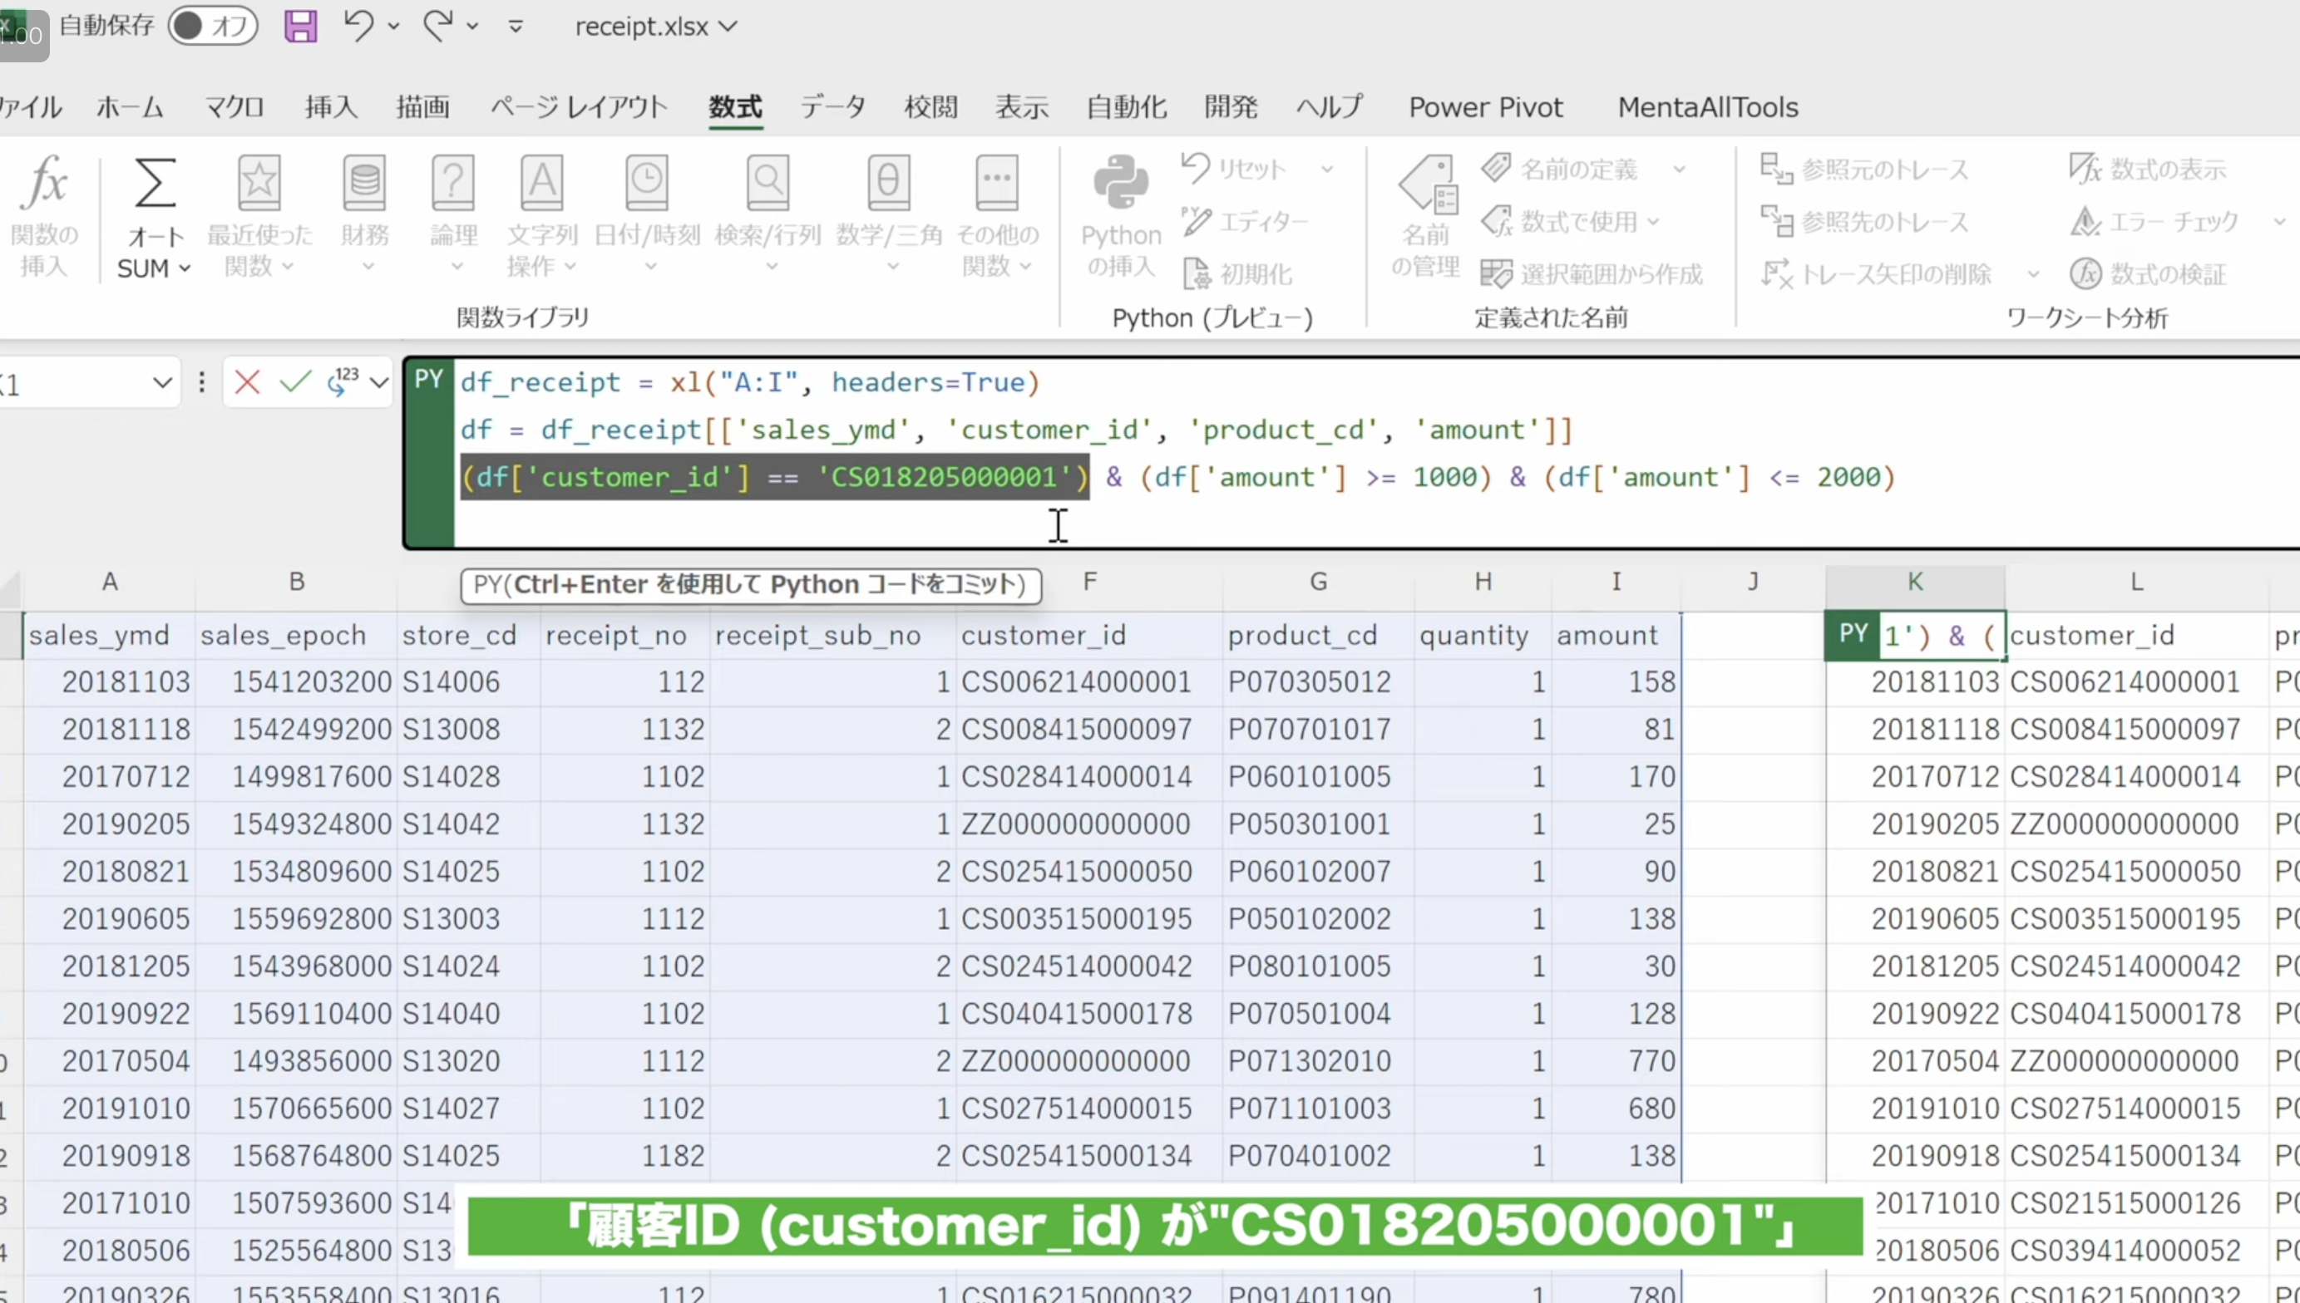
Task: Click the Python リセット button
Action: pyautogui.click(x=1236, y=168)
